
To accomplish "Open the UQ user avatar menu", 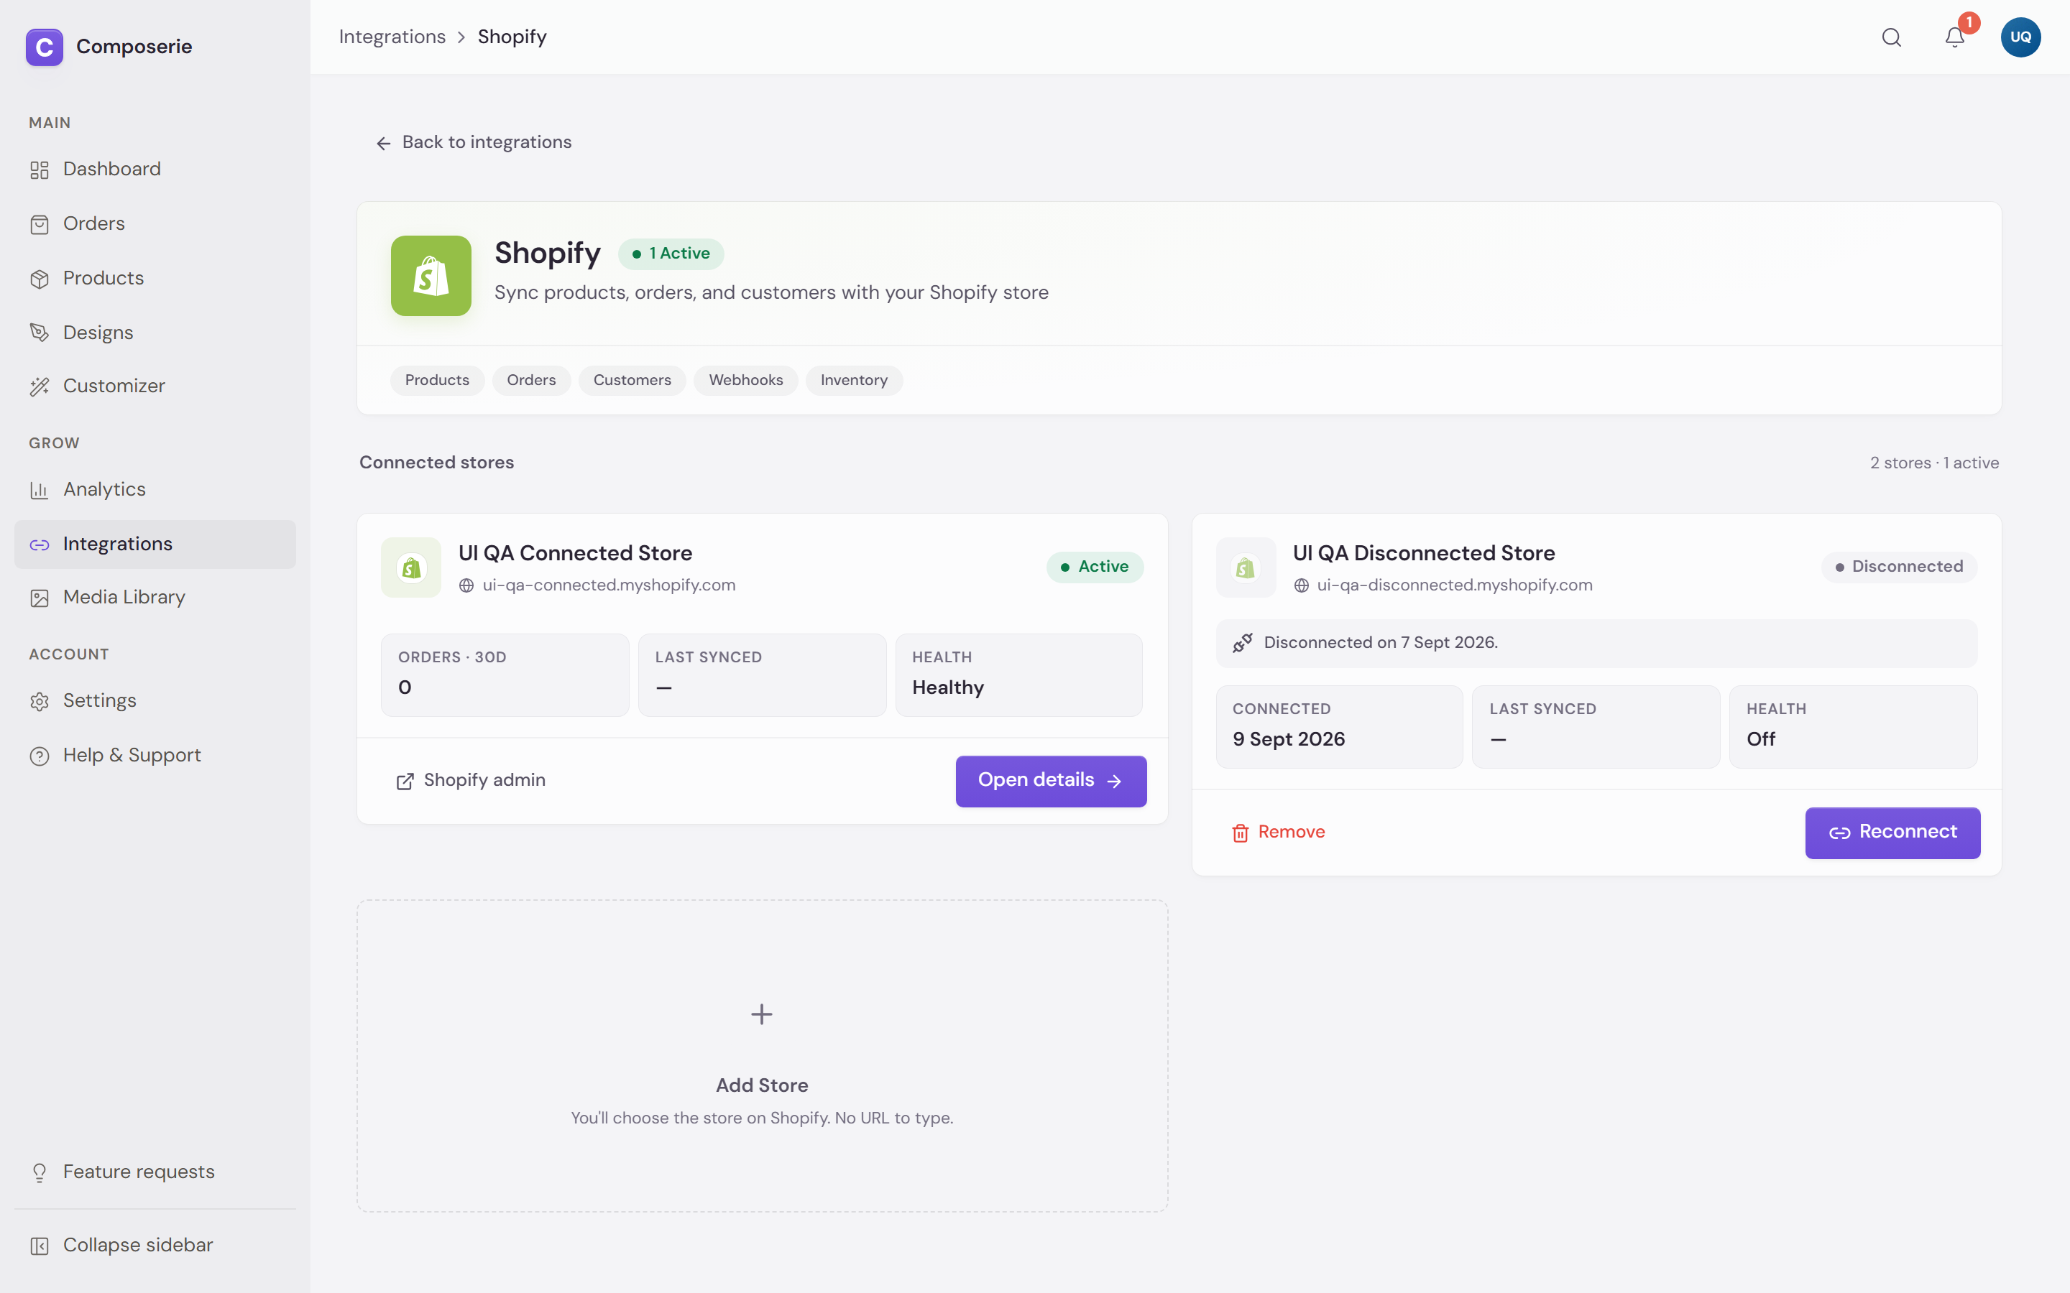I will (x=2020, y=37).
